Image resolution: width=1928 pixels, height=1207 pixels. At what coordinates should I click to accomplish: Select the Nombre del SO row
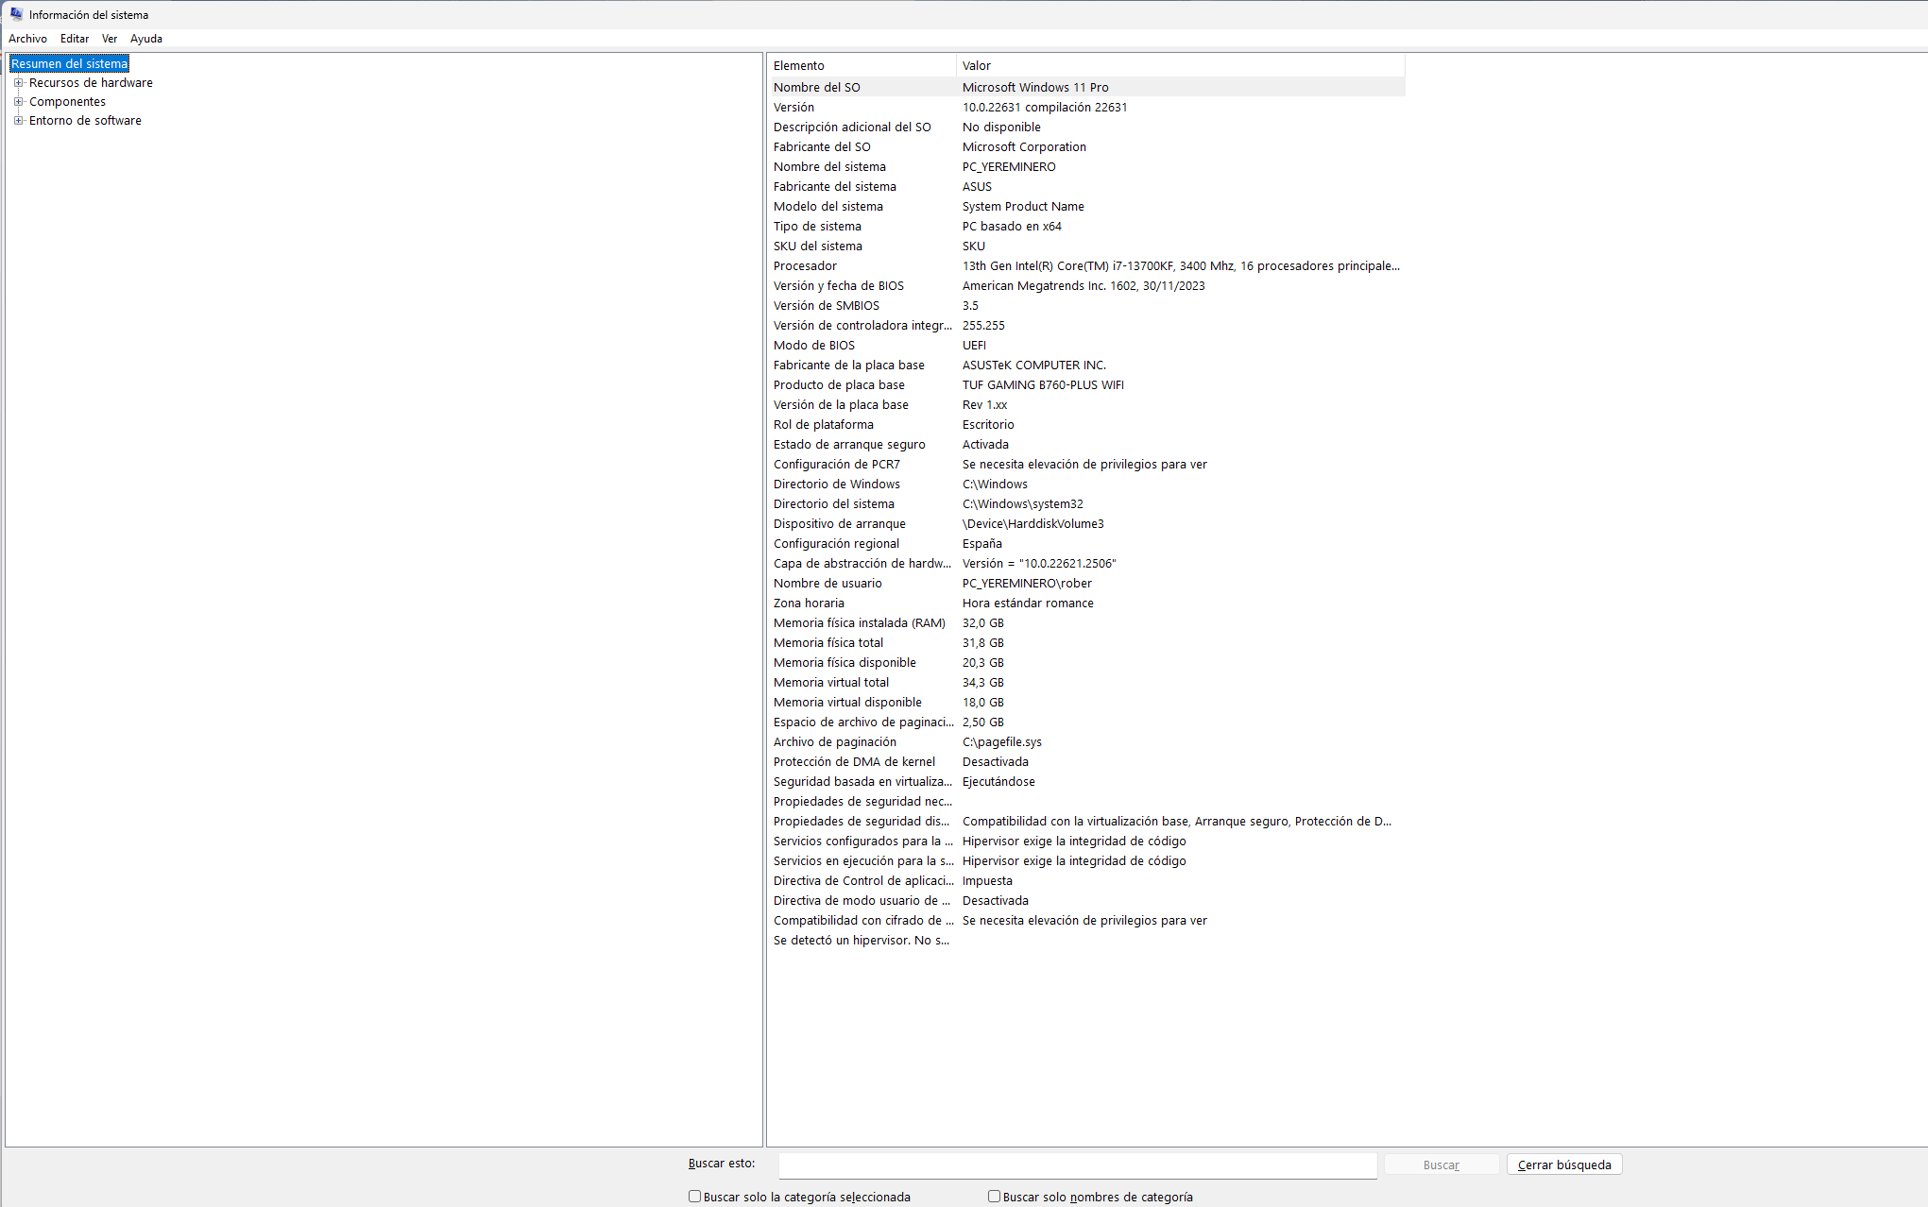(816, 88)
